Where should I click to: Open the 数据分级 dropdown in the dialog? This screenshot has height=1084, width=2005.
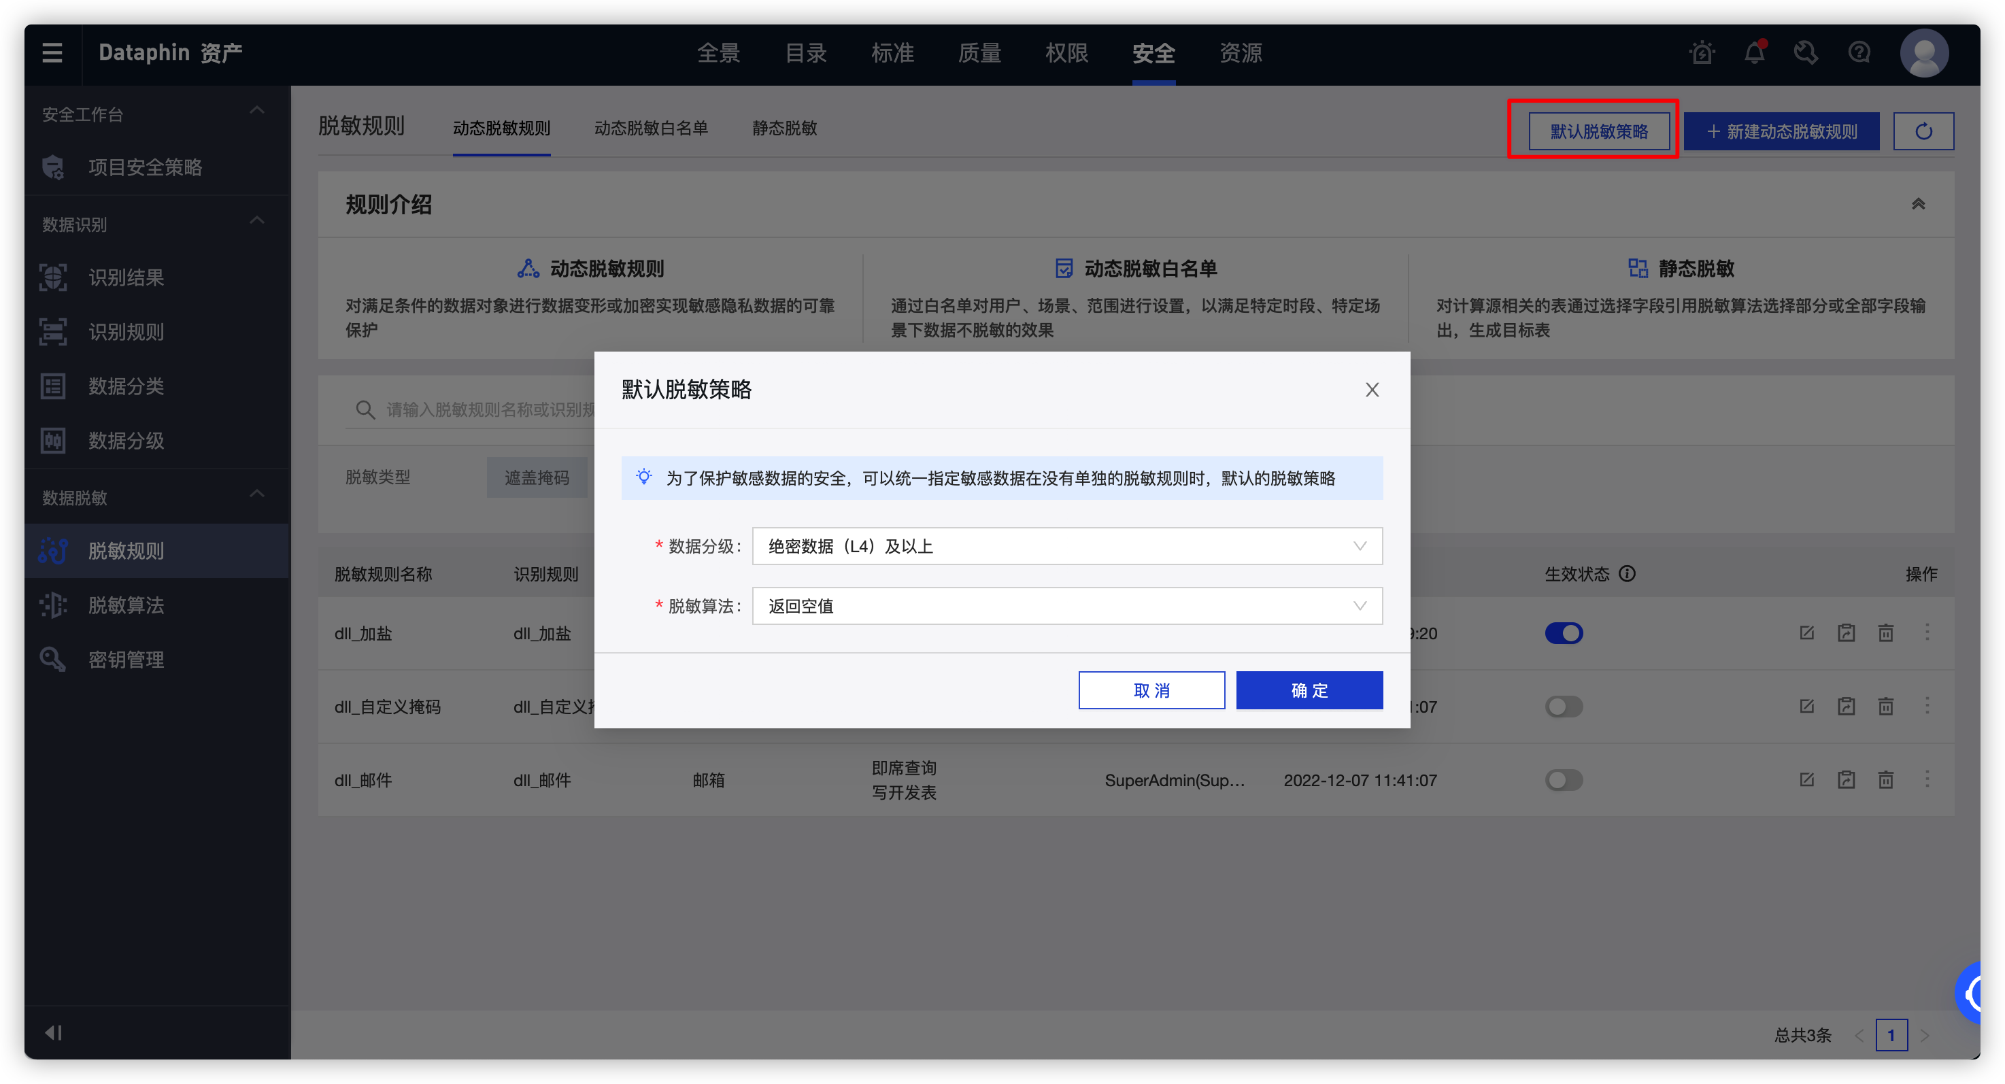pos(1066,545)
